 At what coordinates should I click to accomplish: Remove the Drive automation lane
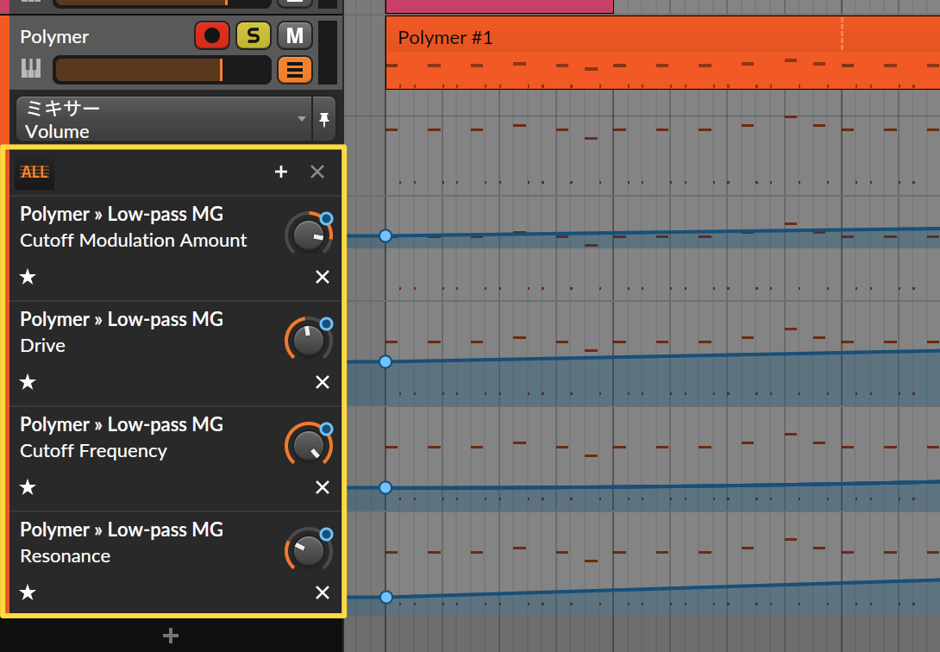coord(323,382)
